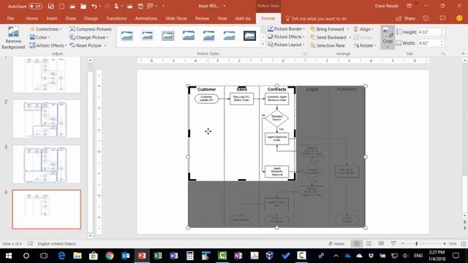Toggle the AutoSave switch

tap(35, 6)
